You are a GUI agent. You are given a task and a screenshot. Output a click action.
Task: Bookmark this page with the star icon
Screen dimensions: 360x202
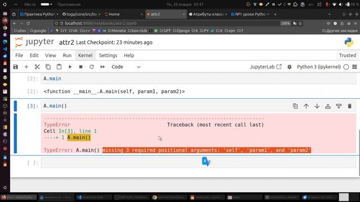pos(300,24)
